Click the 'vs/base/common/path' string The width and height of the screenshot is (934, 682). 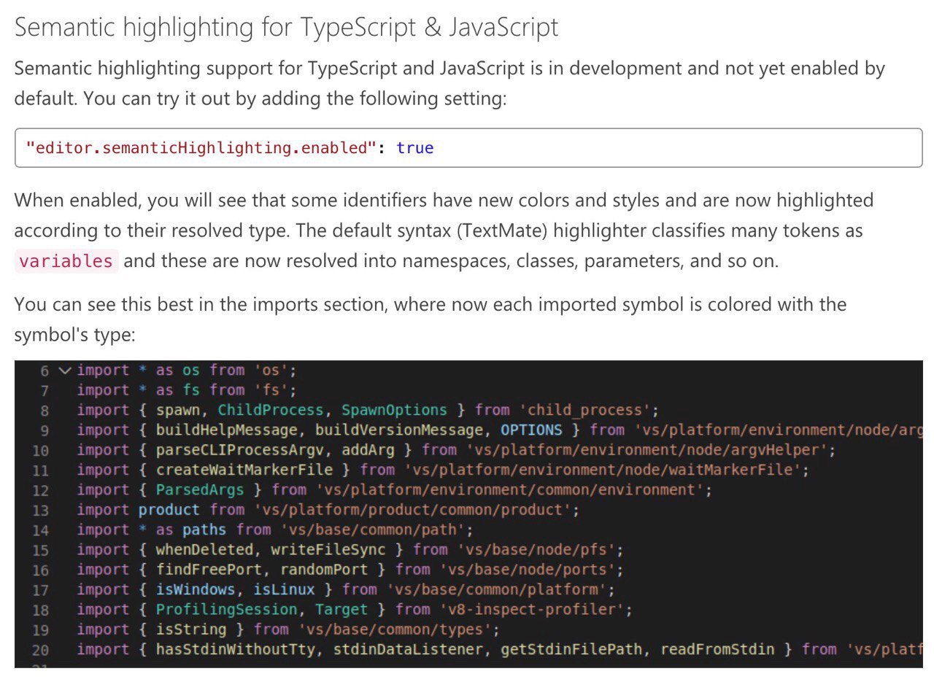click(372, 530)
